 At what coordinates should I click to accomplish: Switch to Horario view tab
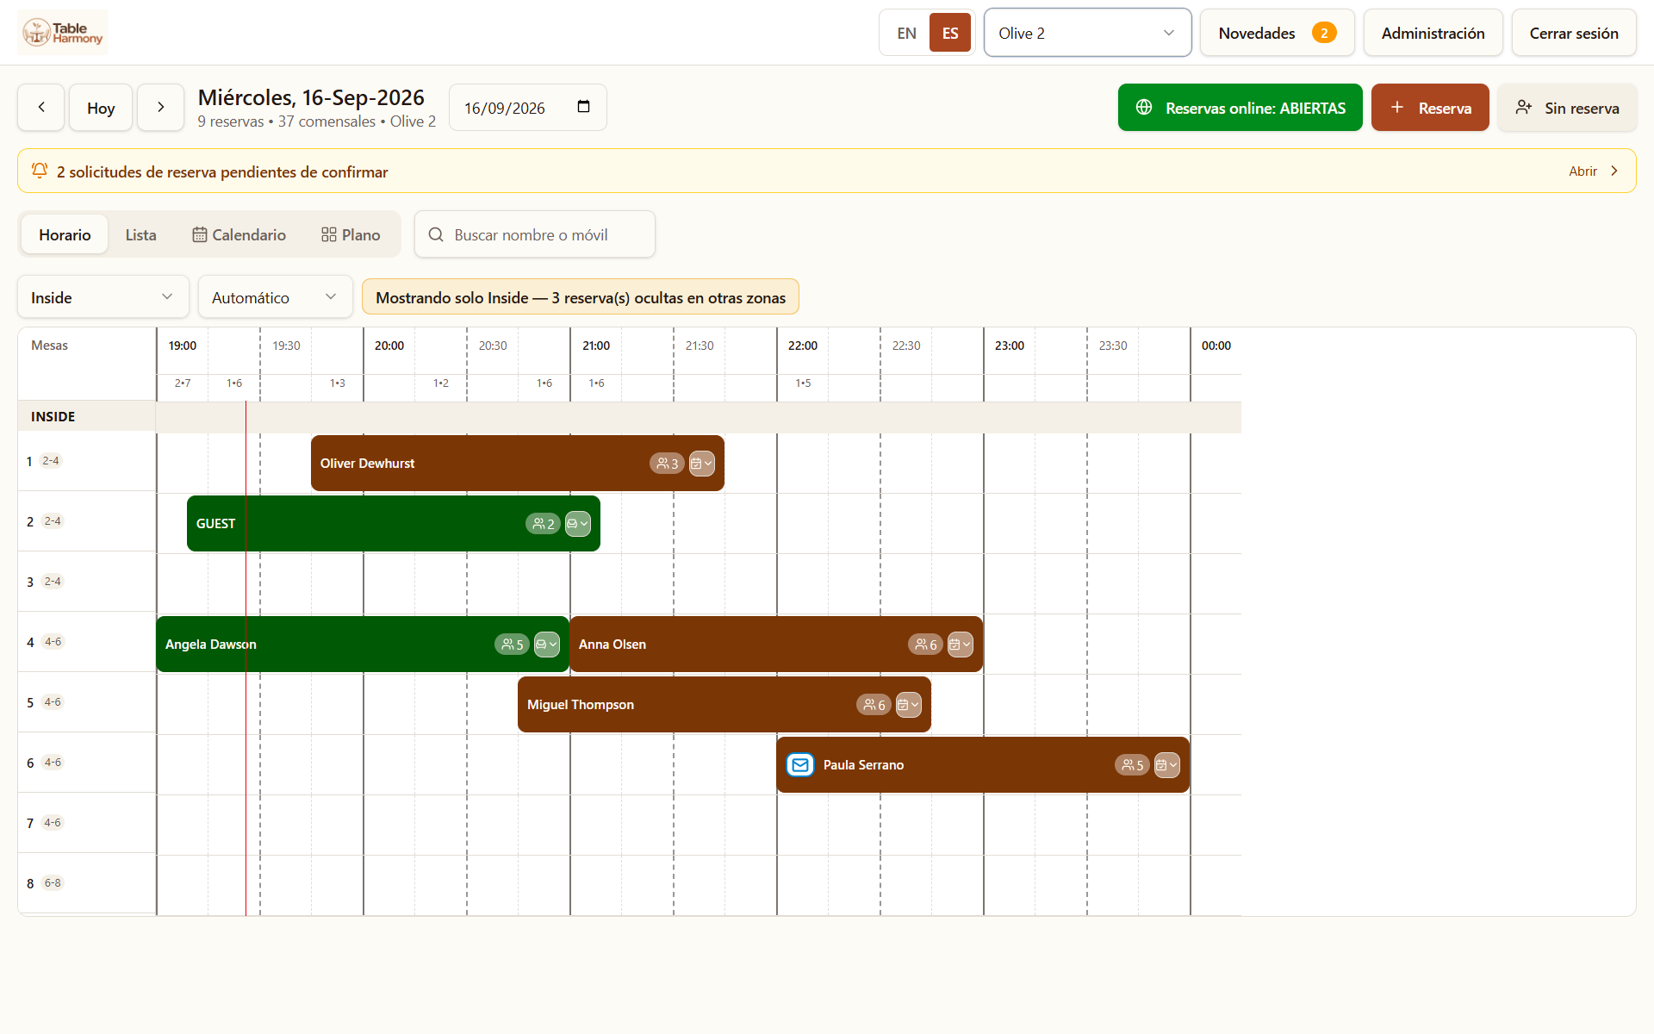click(x=65, y=234)
